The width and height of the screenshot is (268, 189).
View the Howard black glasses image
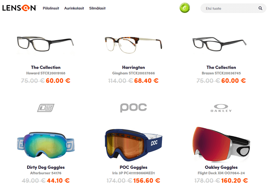(46, 44)
